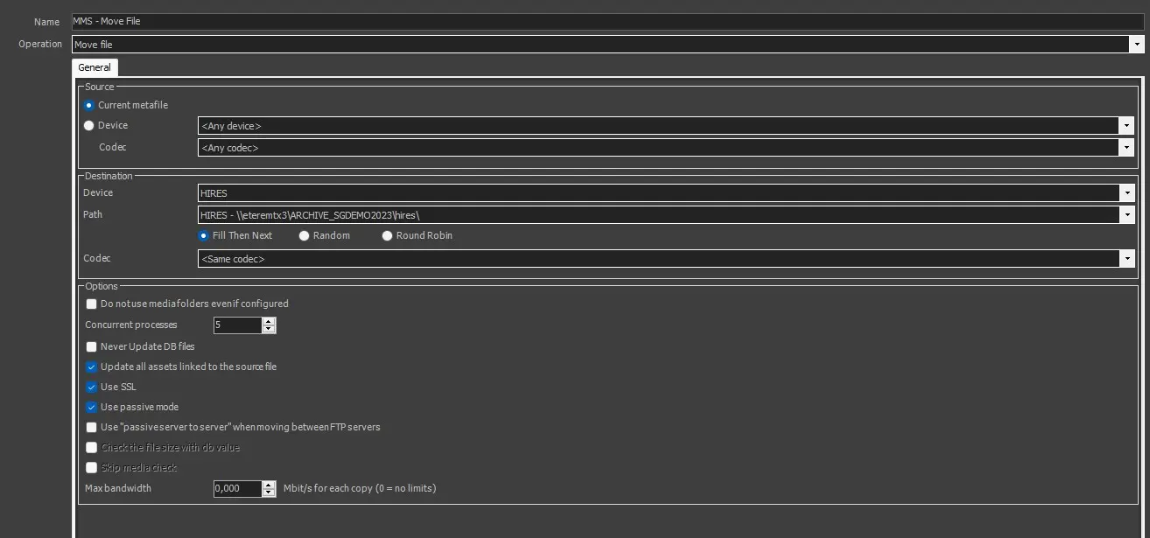Open the destination Device HIRES dropdown
This screenshot has height=538, width=1150.
1127,193
